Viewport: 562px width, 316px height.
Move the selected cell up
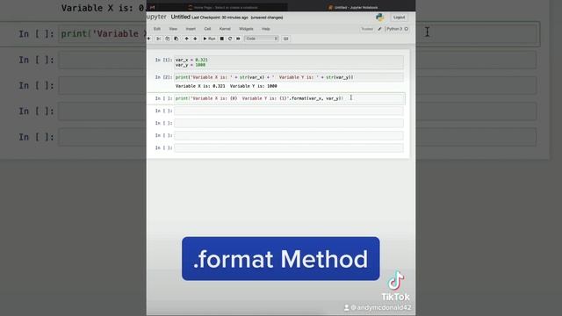(x=186, y=39)
